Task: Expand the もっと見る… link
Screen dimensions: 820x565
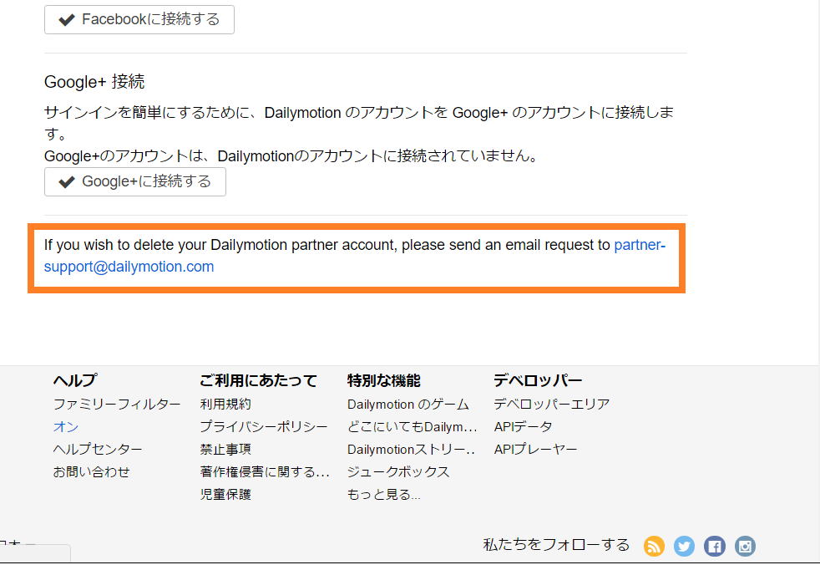Action: click(x=384, y=494)
